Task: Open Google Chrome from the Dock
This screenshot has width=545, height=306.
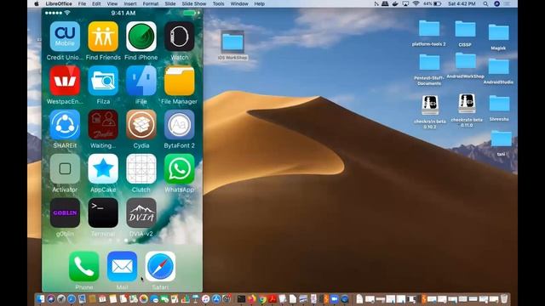Action: coord(263,298)
